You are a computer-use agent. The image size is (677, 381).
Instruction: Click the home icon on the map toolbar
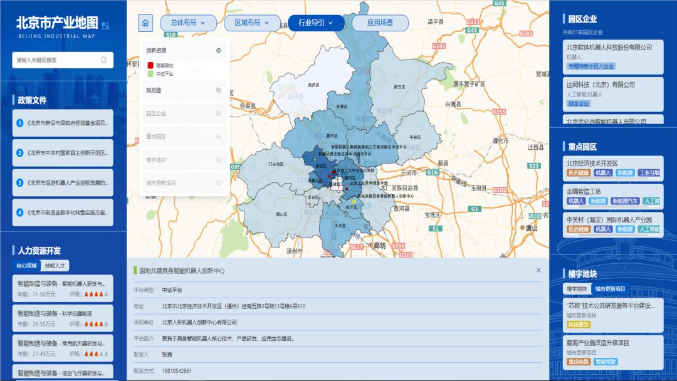point(145,22)
